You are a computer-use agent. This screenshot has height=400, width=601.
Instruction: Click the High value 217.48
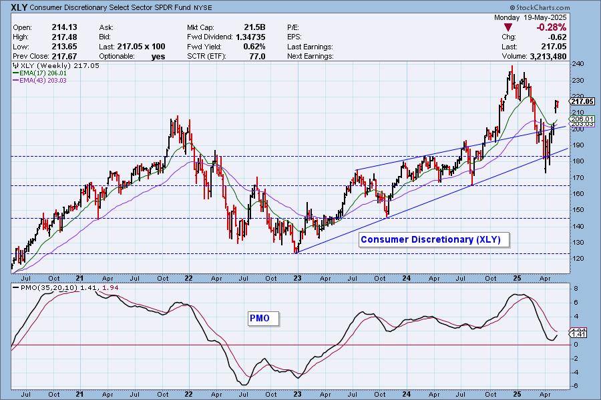[x=64, y=37]
